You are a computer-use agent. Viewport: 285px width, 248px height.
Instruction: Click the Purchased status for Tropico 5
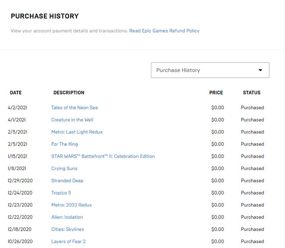point(252,193)
